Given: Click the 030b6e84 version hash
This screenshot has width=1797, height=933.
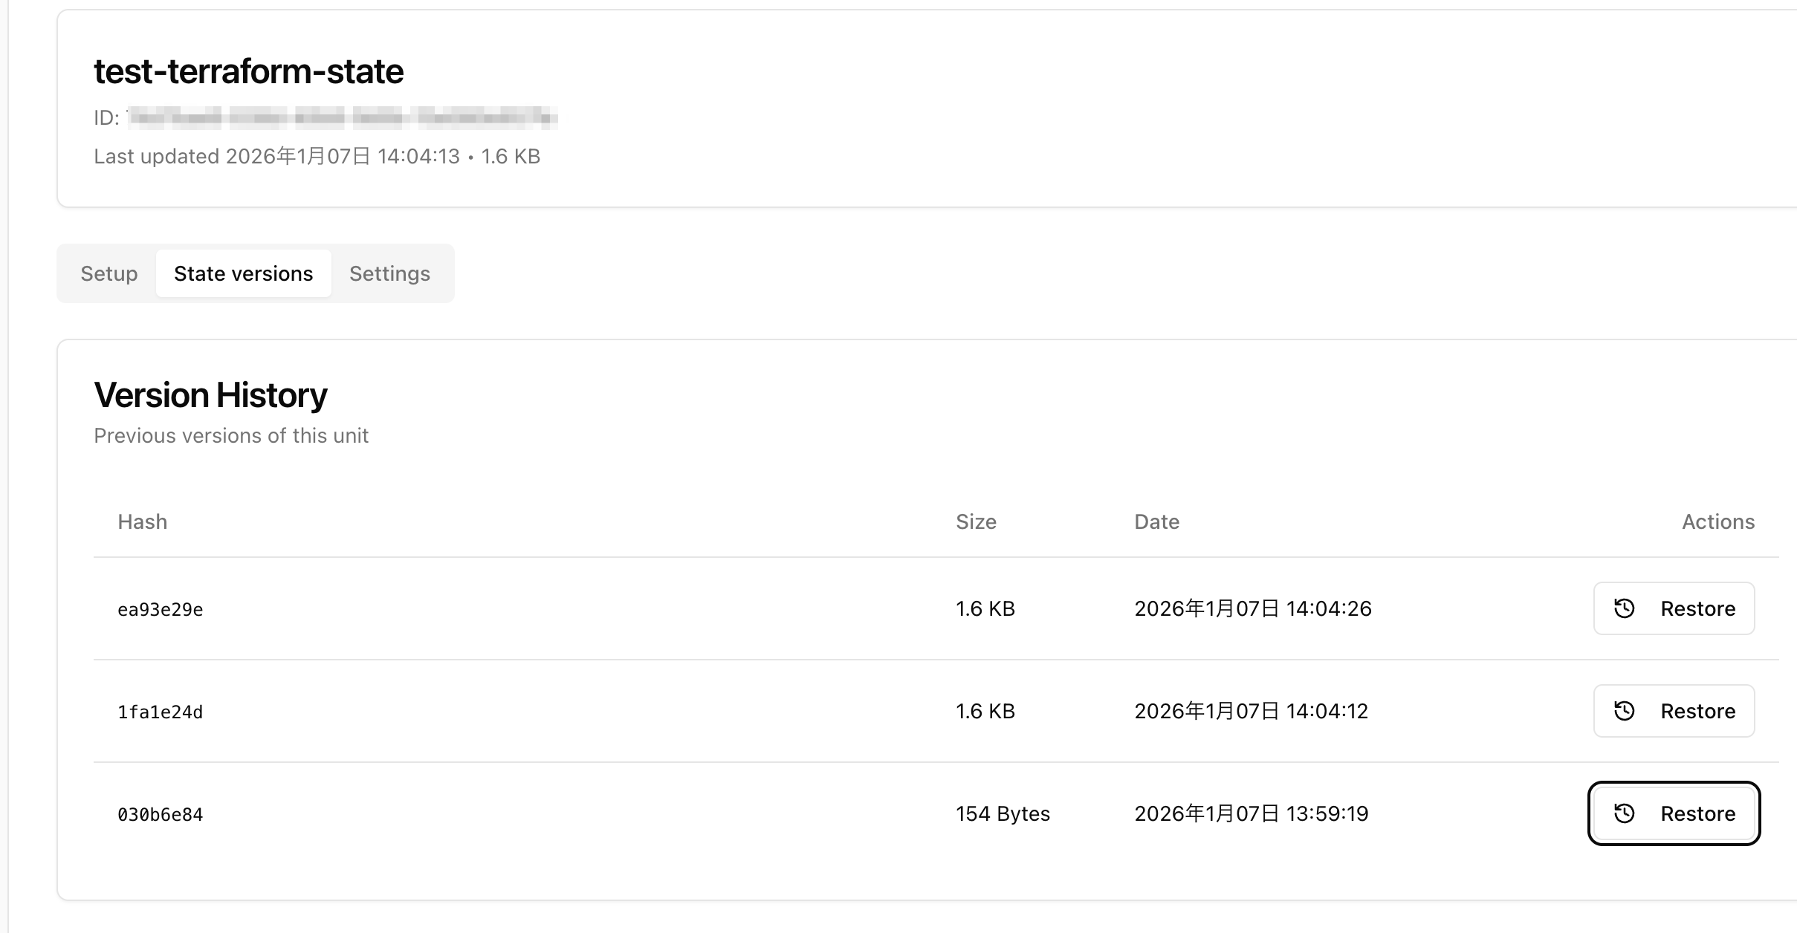Looking at the screenshot, I should [161, 815].
